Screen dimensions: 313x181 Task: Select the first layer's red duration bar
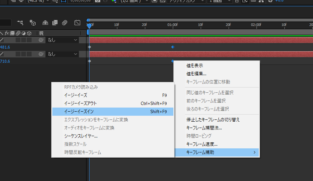click(x=201, y=40)
